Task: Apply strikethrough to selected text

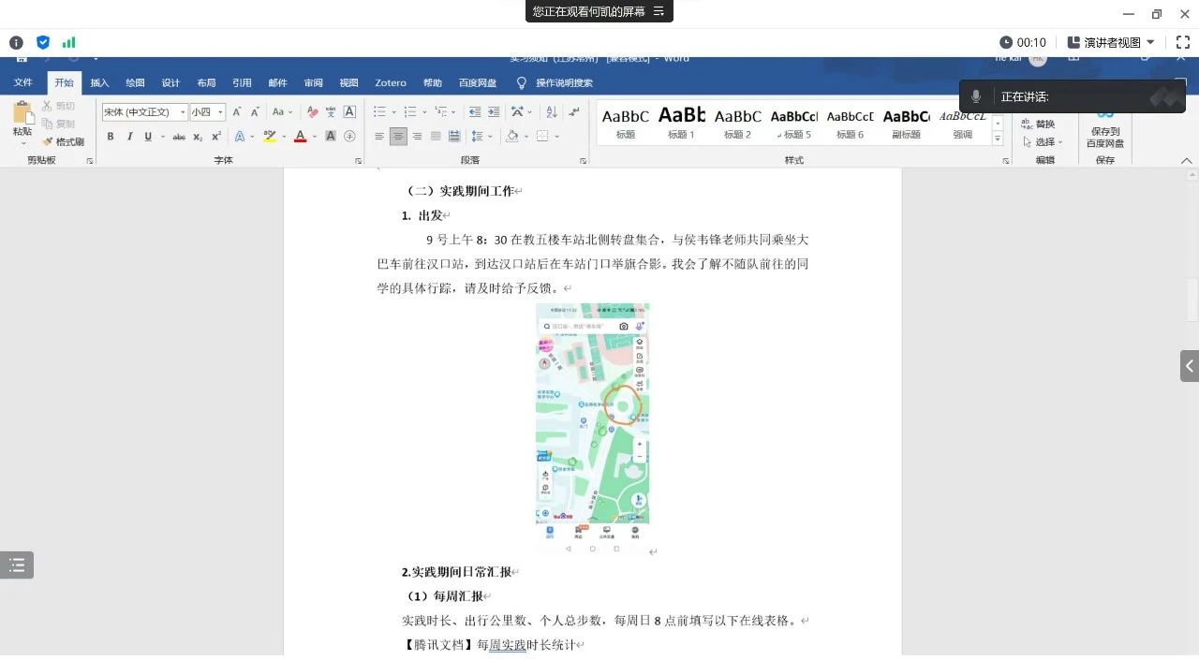Action: coord(178,137)
